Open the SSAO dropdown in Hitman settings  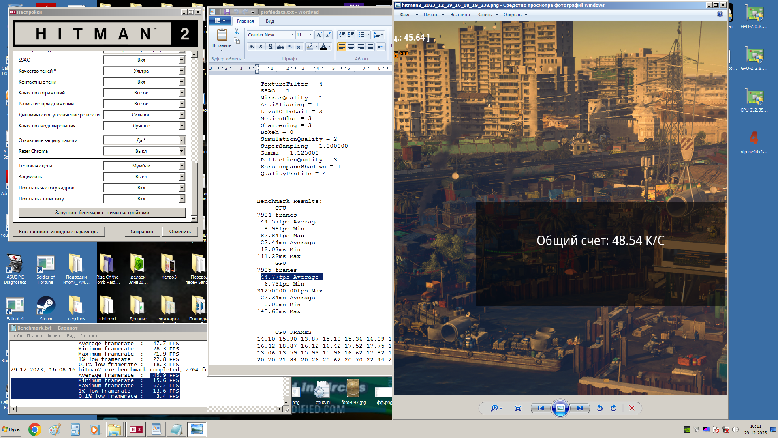click(x=182, y=60)
